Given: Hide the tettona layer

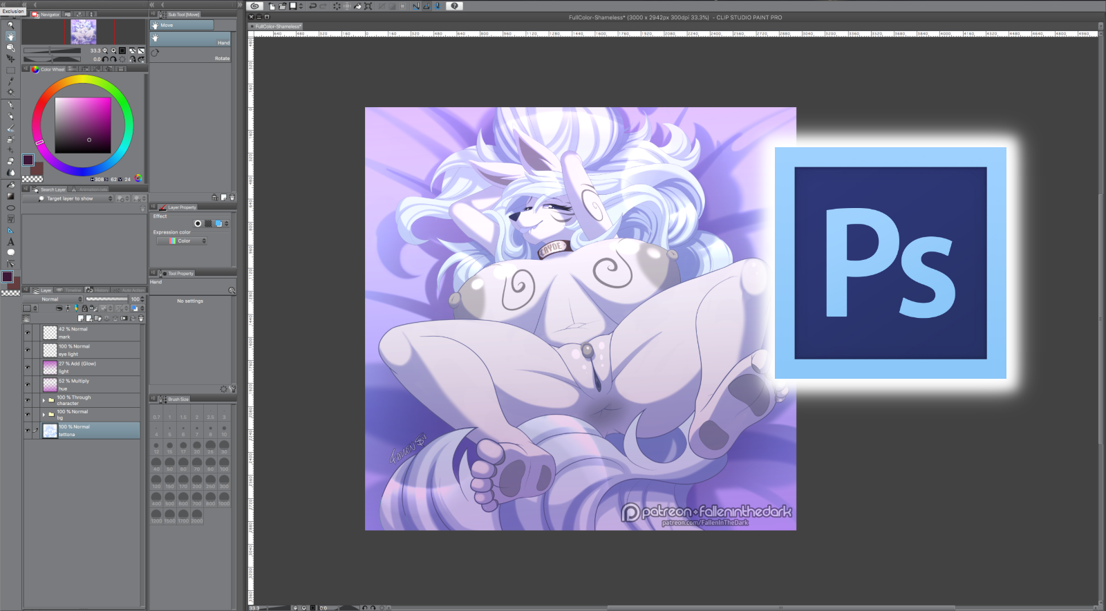Looking at the screenshot, I should (28, 431).
